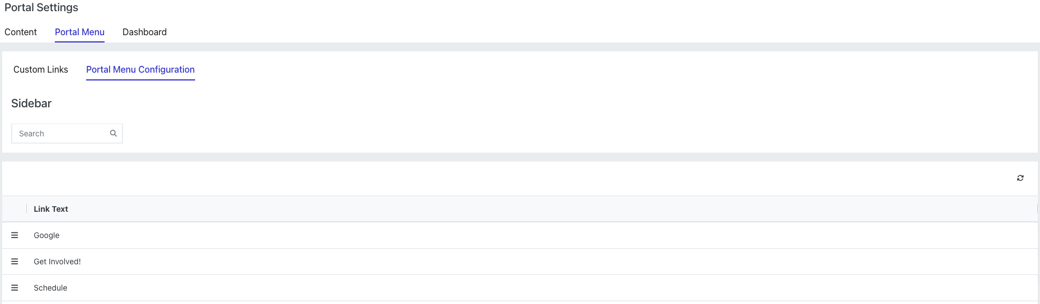Click the reorder handle next to Schedule
1040x304 pixels.
tap(15, 288)
